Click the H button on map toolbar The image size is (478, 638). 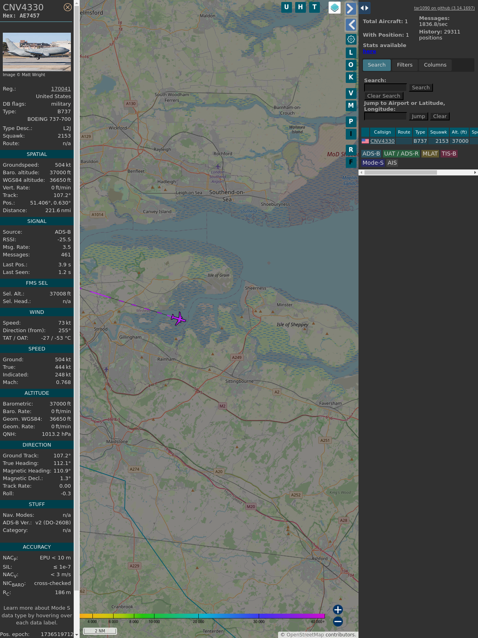pos(300,7)
